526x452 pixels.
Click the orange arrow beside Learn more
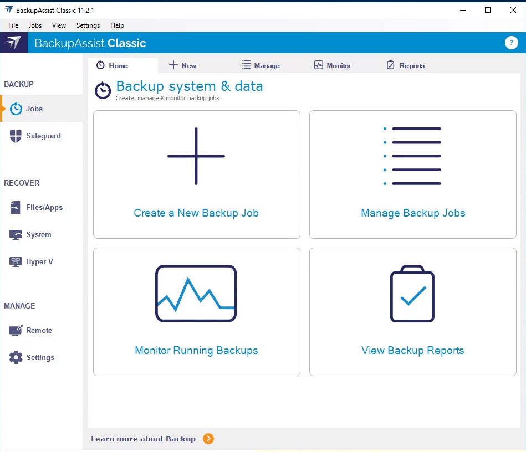pos(208,439)
